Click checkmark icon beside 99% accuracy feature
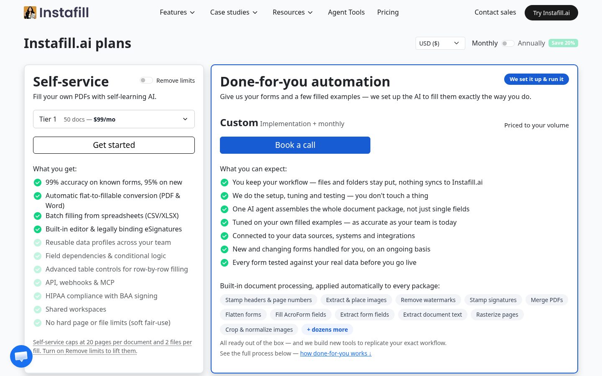This screenshot has width=602, height=376. click(38, 183)
